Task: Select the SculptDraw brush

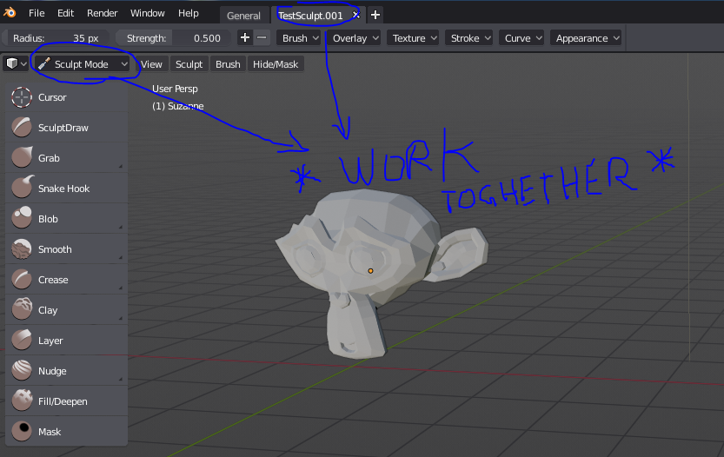Action: [66, 128]
